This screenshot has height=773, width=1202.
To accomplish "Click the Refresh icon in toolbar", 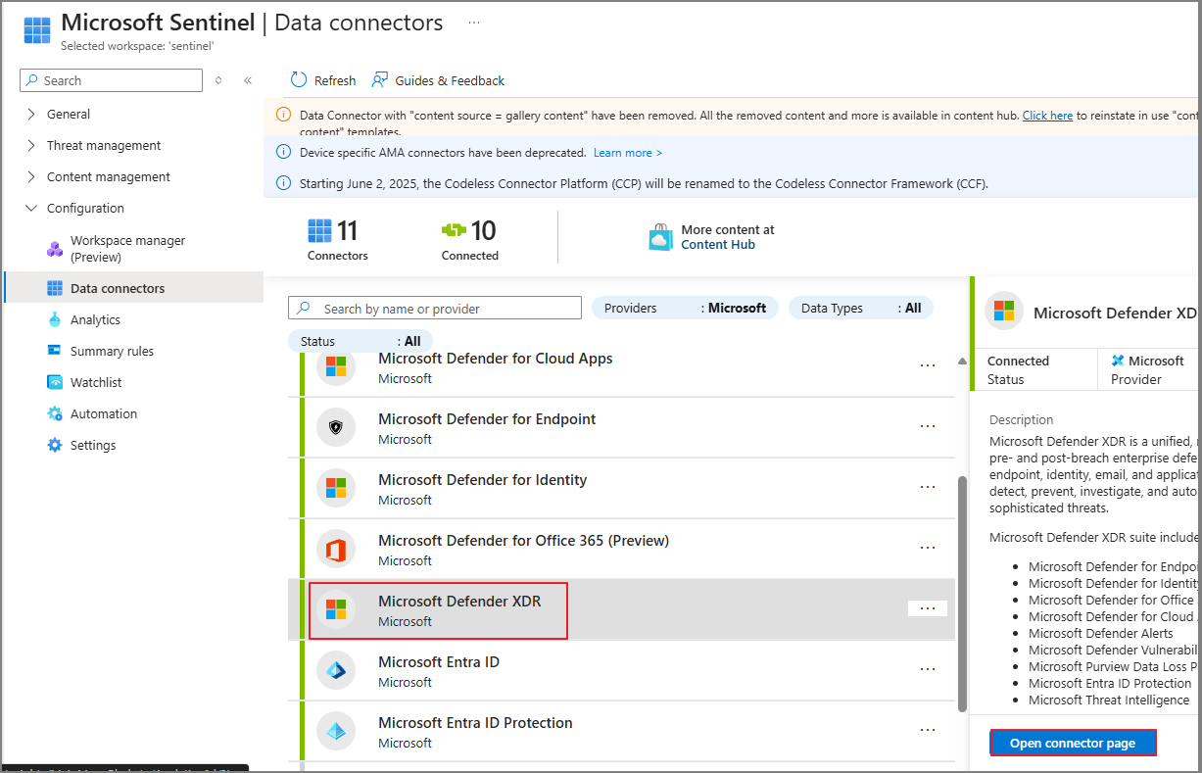I will 299,80.
